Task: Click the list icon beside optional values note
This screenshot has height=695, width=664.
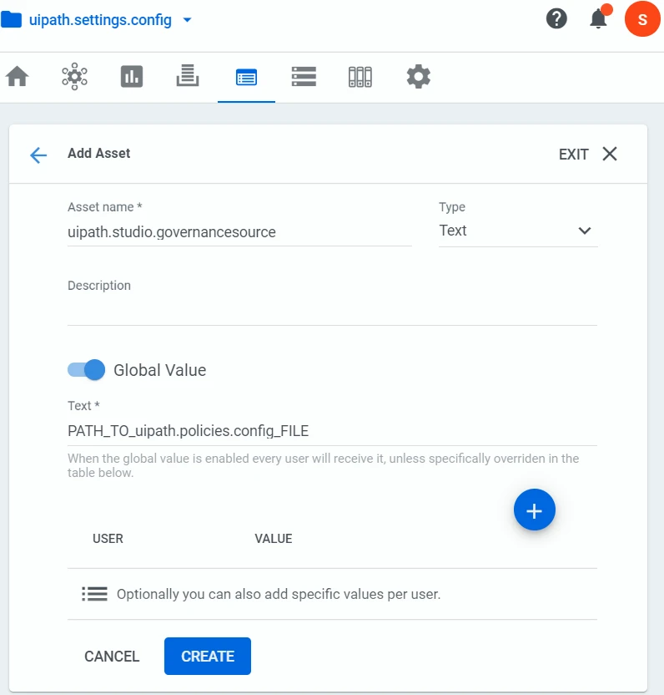Action: (95, 594)
